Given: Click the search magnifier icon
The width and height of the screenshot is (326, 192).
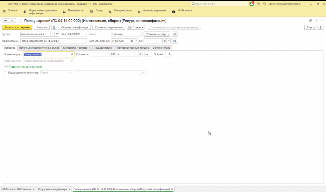Looking at the screenshot, I should (193, 4).
